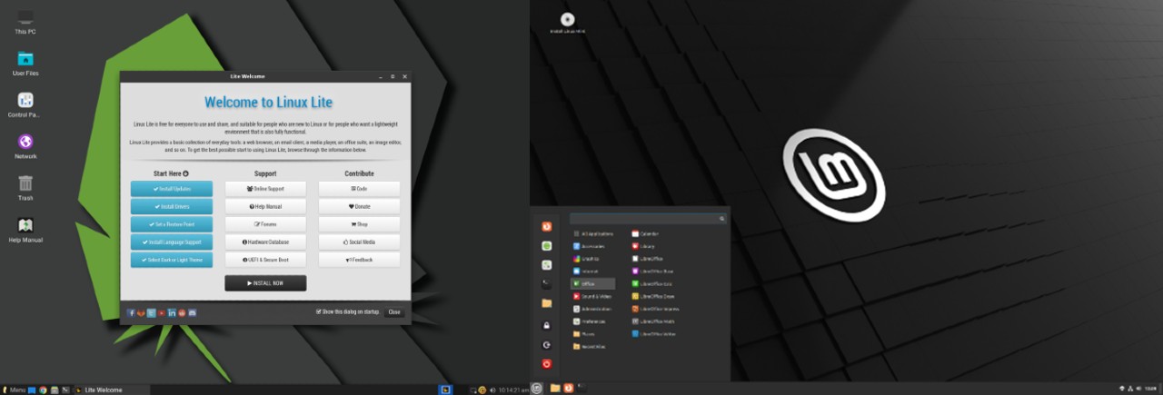This screenshot has width=1163, height=395.
Task: Click Terminal favorite in Mint menu sidebar
Action: pyautogui.click(x=547, y=284)
